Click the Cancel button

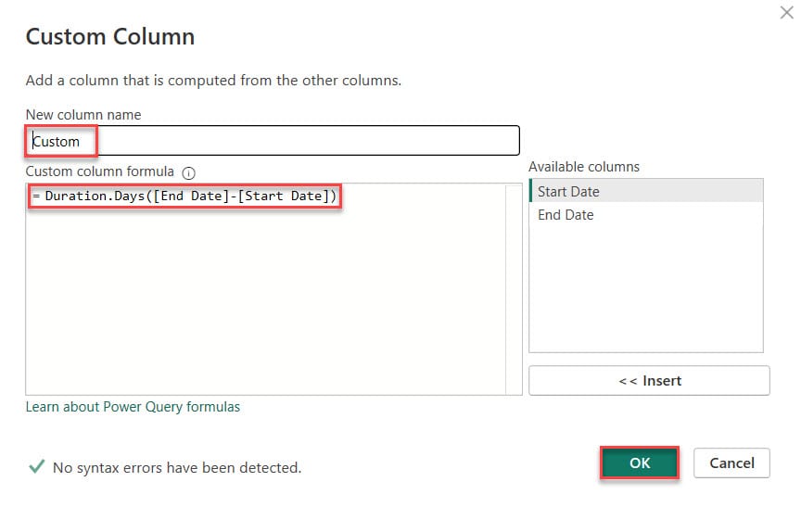pos(731,463)
